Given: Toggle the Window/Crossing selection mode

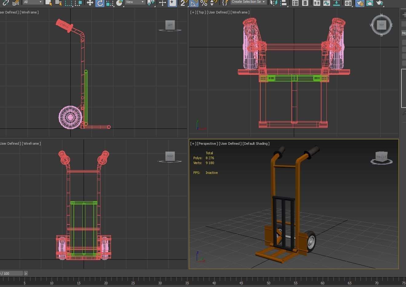Looking at the screenshot, I should pyautogui.click(x=78, y=3).
